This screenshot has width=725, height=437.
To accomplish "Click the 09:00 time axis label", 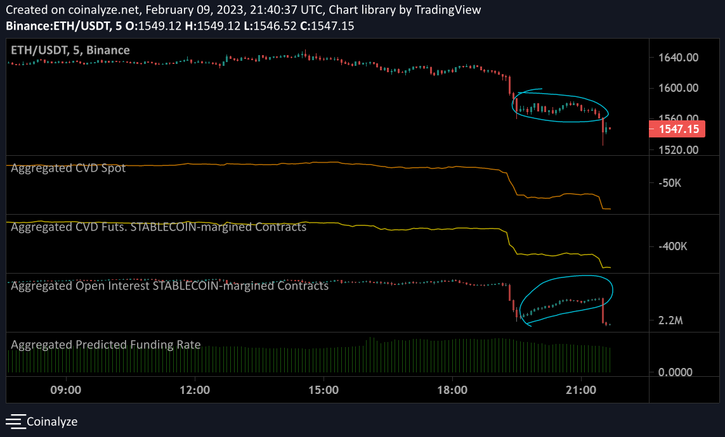I will pos(66,389).
